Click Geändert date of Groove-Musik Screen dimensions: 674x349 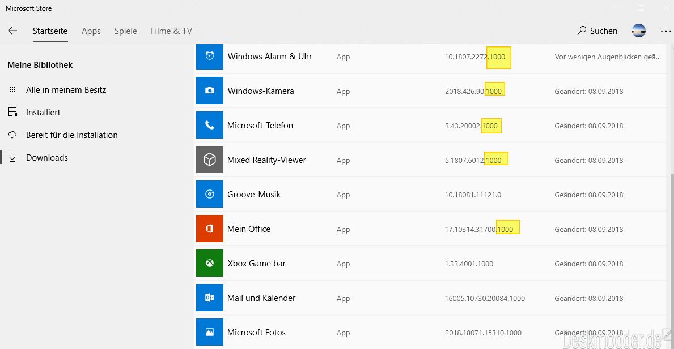click(588, 195)
